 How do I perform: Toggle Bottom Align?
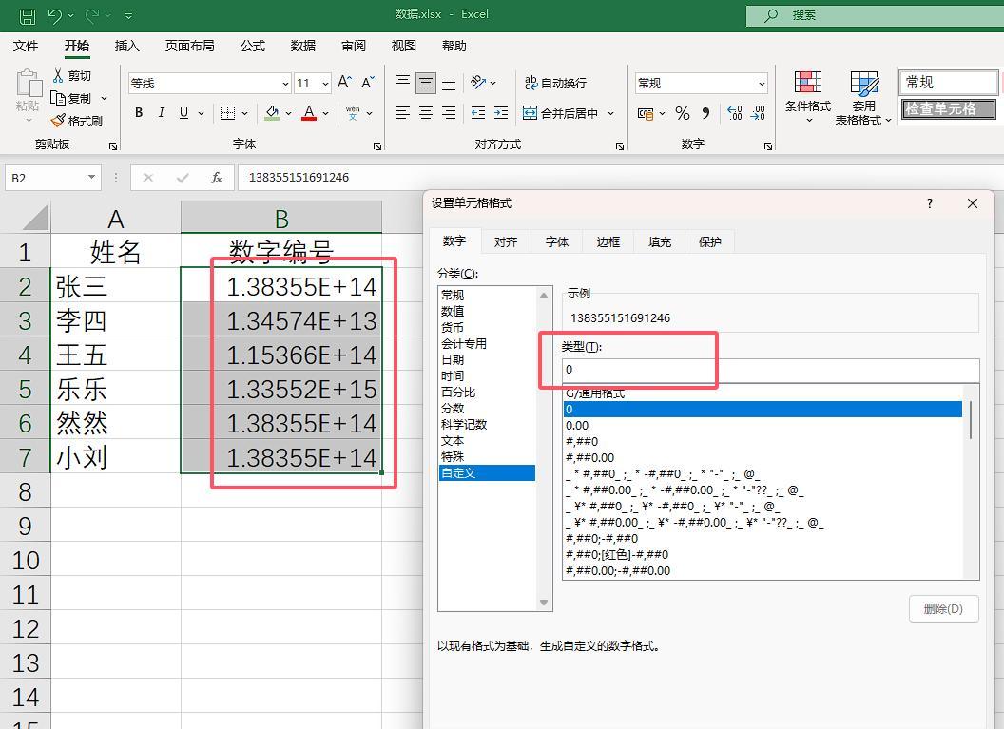pyautogui.click(x=449, y=84)
